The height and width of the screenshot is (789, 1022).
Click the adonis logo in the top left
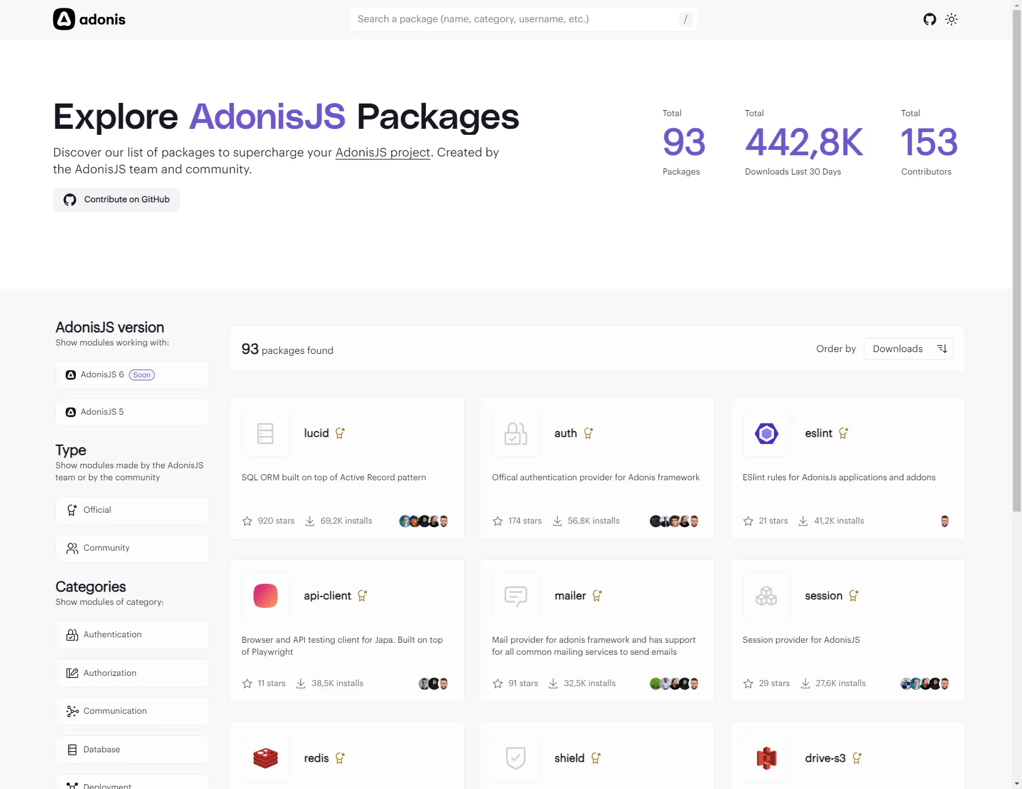click(89, 19)
